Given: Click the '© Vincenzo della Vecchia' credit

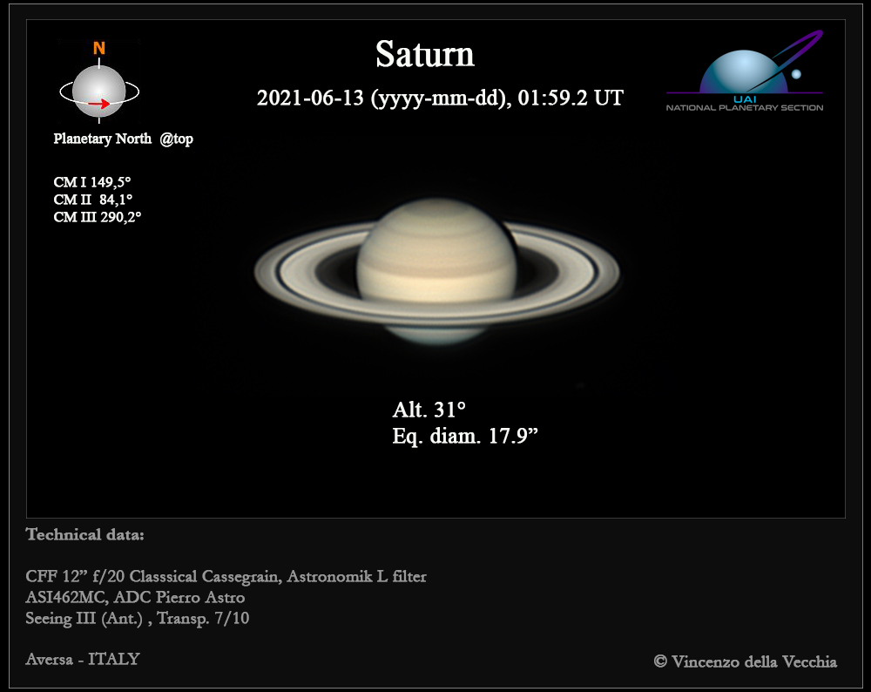Looking at the screenshot, I should 746,661.
